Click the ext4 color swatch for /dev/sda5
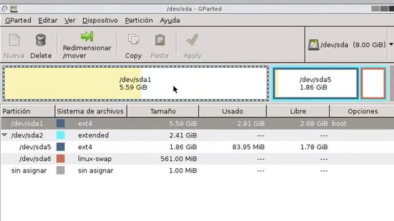The image size is (394, 221). (x=60, y=147)
